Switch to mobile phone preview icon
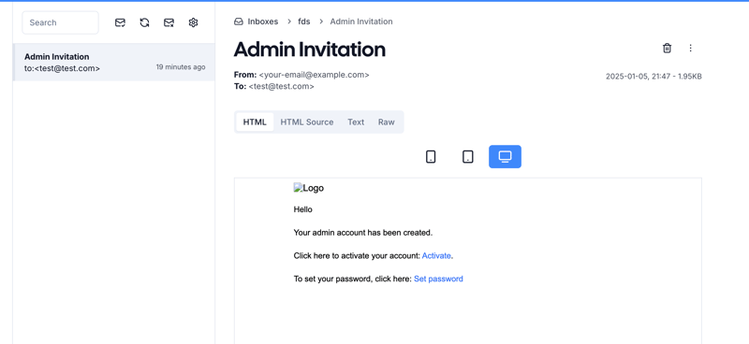 point(431,156)
